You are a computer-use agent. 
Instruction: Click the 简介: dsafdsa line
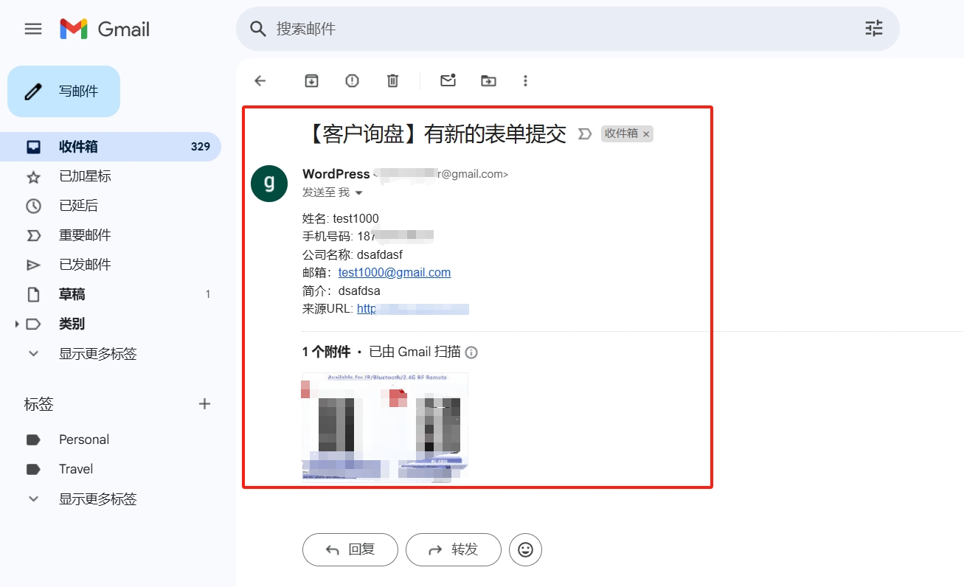tap(341, 291)
